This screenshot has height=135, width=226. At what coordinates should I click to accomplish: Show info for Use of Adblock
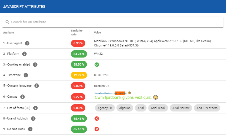point(33,118)
